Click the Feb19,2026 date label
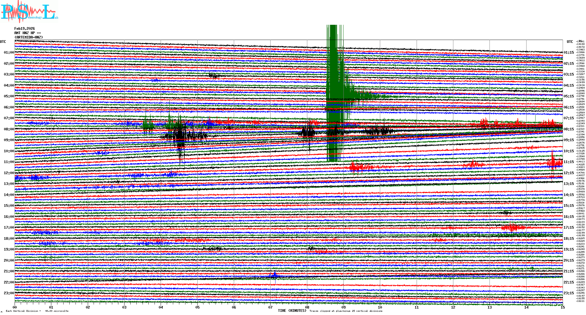This screenshot has width=586, height=315. click(24, 29)
